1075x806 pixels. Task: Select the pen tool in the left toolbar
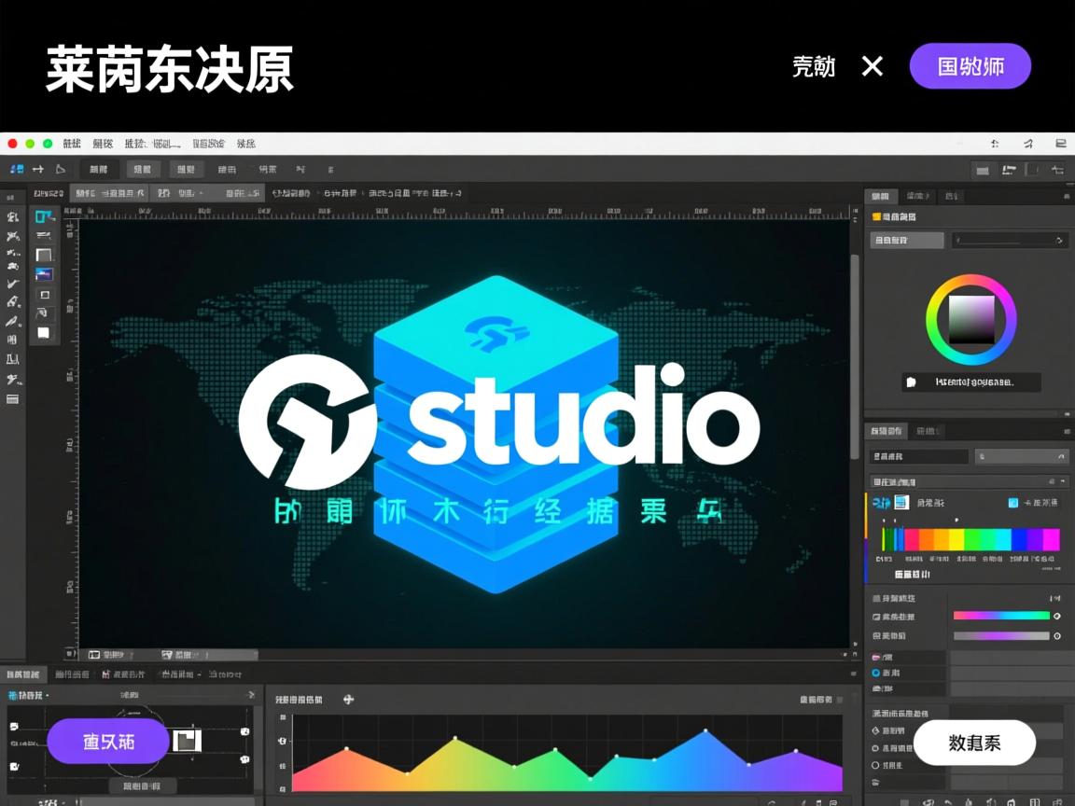12,320
